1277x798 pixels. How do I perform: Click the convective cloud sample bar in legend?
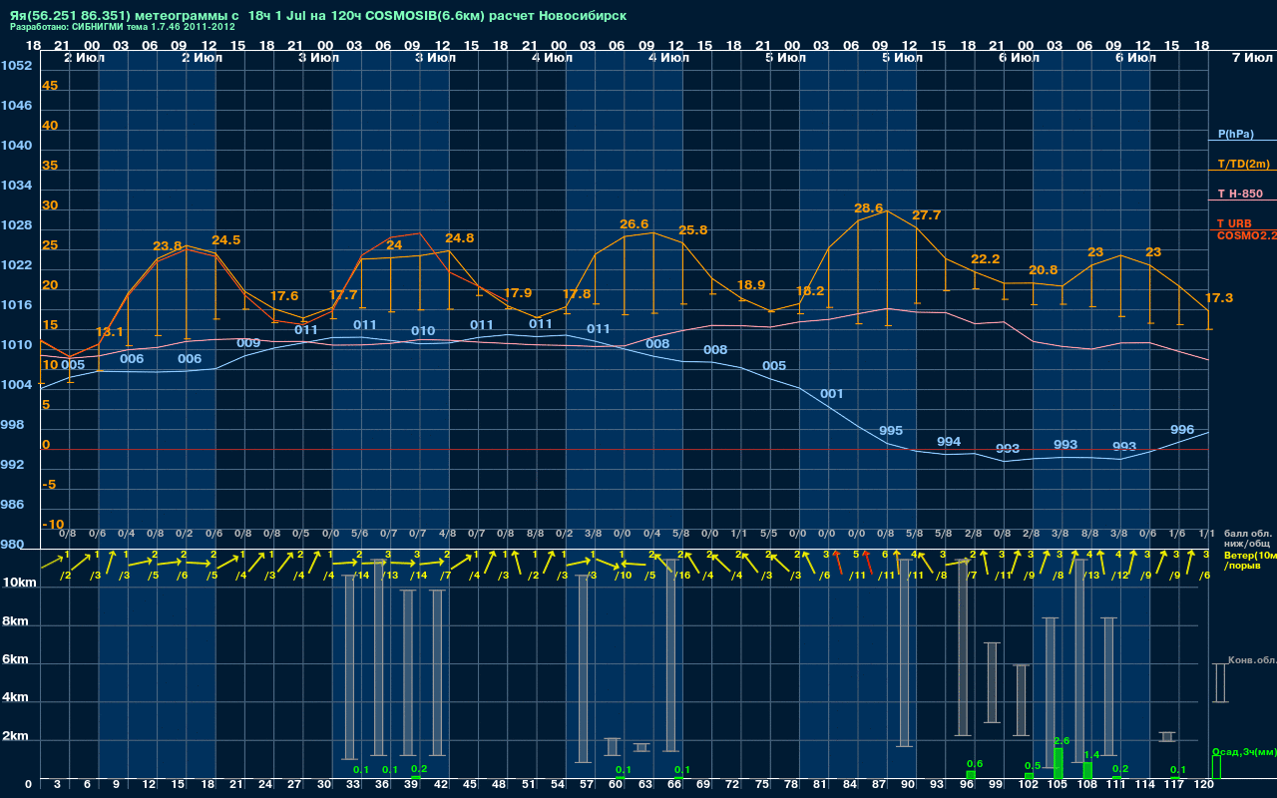pos(1220,683)
